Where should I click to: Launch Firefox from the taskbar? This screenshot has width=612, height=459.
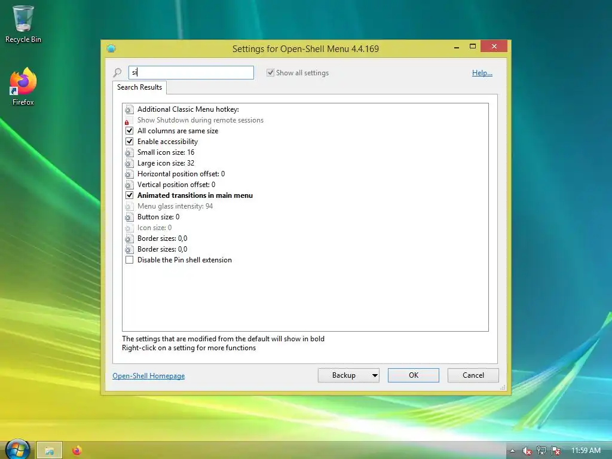(x=77, y=451)
